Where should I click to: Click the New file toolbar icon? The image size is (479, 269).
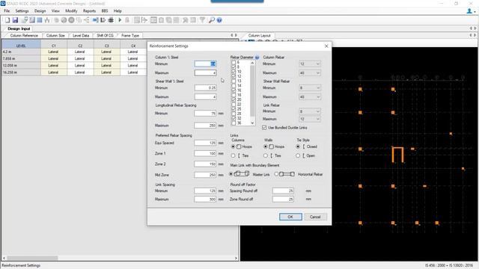7,20
